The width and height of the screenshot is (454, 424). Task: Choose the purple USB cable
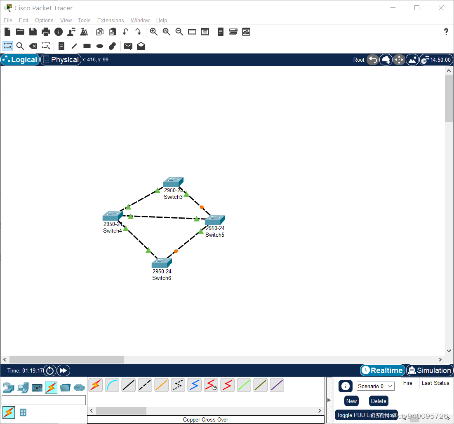277,385
